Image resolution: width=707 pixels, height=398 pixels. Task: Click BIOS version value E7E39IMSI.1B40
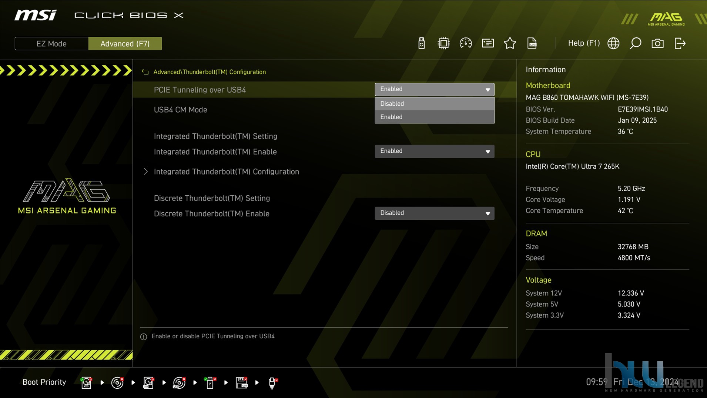(643, 109)
